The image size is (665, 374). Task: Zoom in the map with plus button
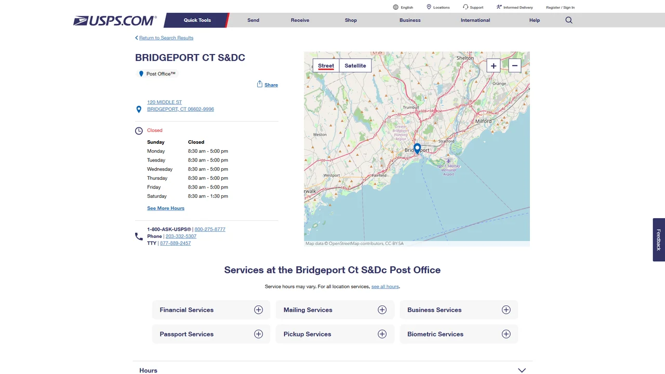[x=494, y=65]
